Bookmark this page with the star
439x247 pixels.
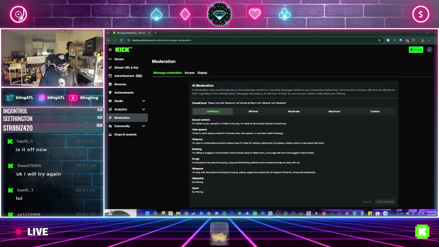[x=379, y=40]
